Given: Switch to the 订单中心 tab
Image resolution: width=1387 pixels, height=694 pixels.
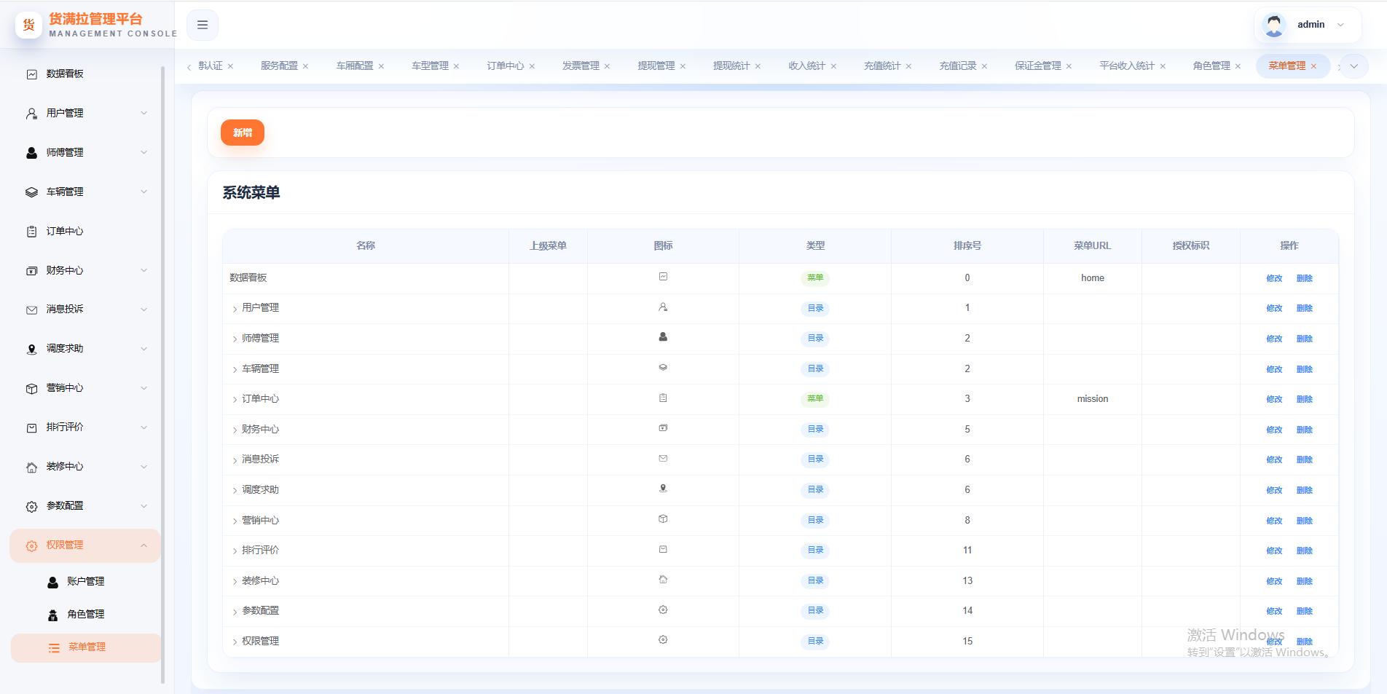Looking at the screenshot, I should pyautogui.click(x=506, y=66).
